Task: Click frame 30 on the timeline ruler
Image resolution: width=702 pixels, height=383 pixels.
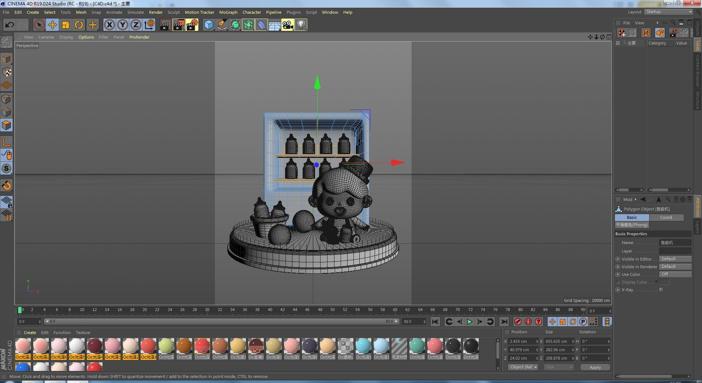Action: pyautogui.click(x=207, y=310)
